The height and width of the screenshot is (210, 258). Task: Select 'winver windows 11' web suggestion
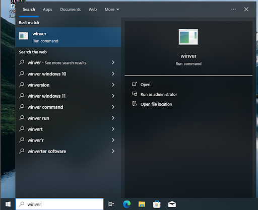click(x=68, y=96)
